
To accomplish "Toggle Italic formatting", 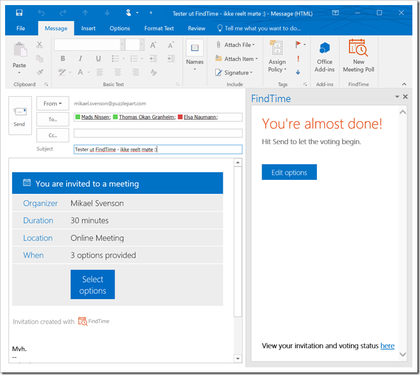I will coord(80,58).
